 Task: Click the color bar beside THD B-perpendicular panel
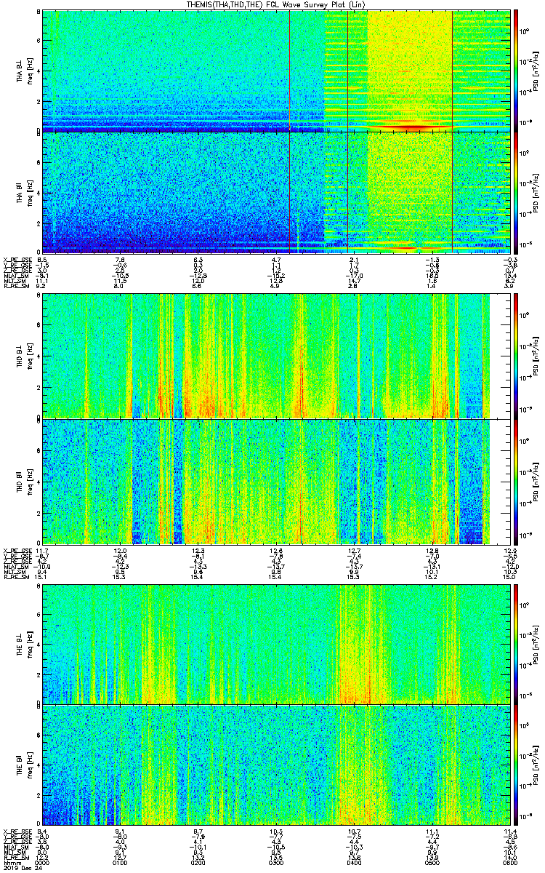(x=517, y=355)
